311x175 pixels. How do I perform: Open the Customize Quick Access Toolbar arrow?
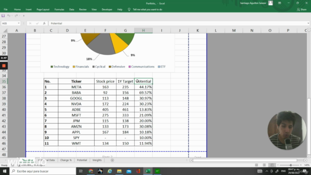pos(24,16)
